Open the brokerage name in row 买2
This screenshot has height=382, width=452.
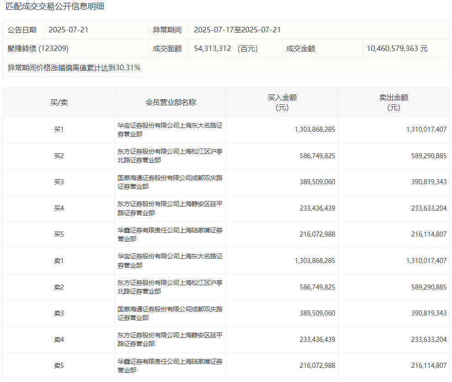tap(170, 156)
